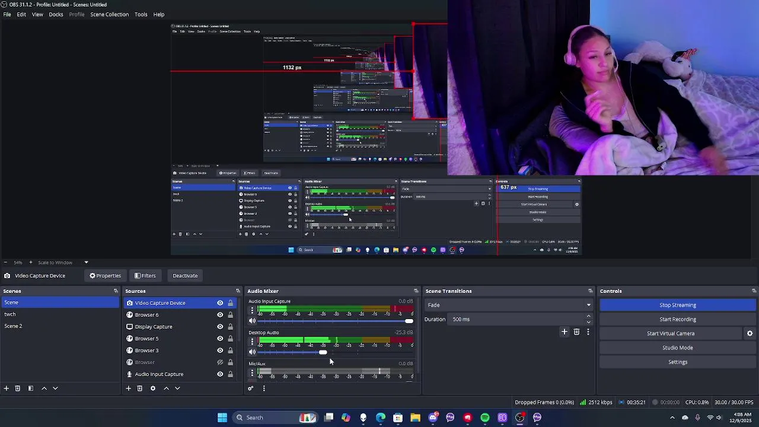The width and height of the screenshot is (759, 427).
Task: Open Desktop Audio three-dot options
Action: 252,342
